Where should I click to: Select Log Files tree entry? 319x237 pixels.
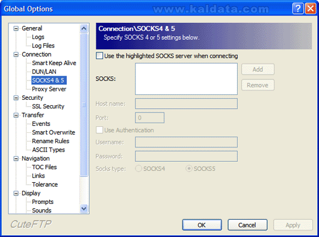(43, 46)
